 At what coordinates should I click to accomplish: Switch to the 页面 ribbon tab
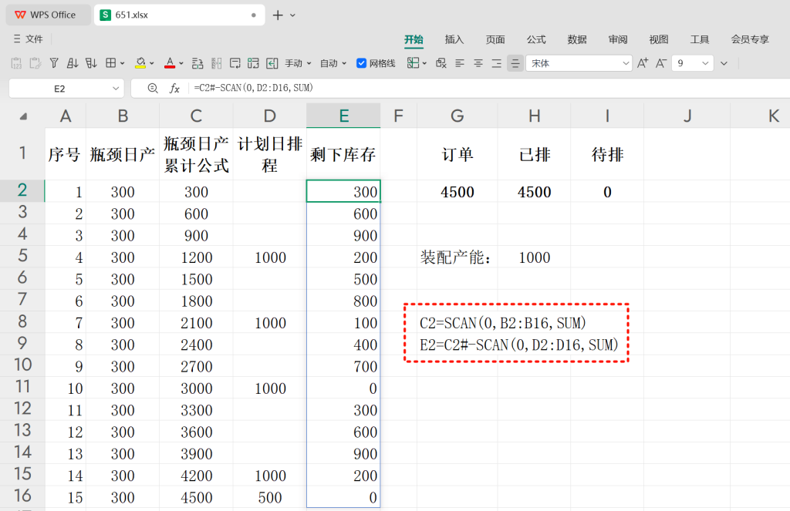point(495,39)
